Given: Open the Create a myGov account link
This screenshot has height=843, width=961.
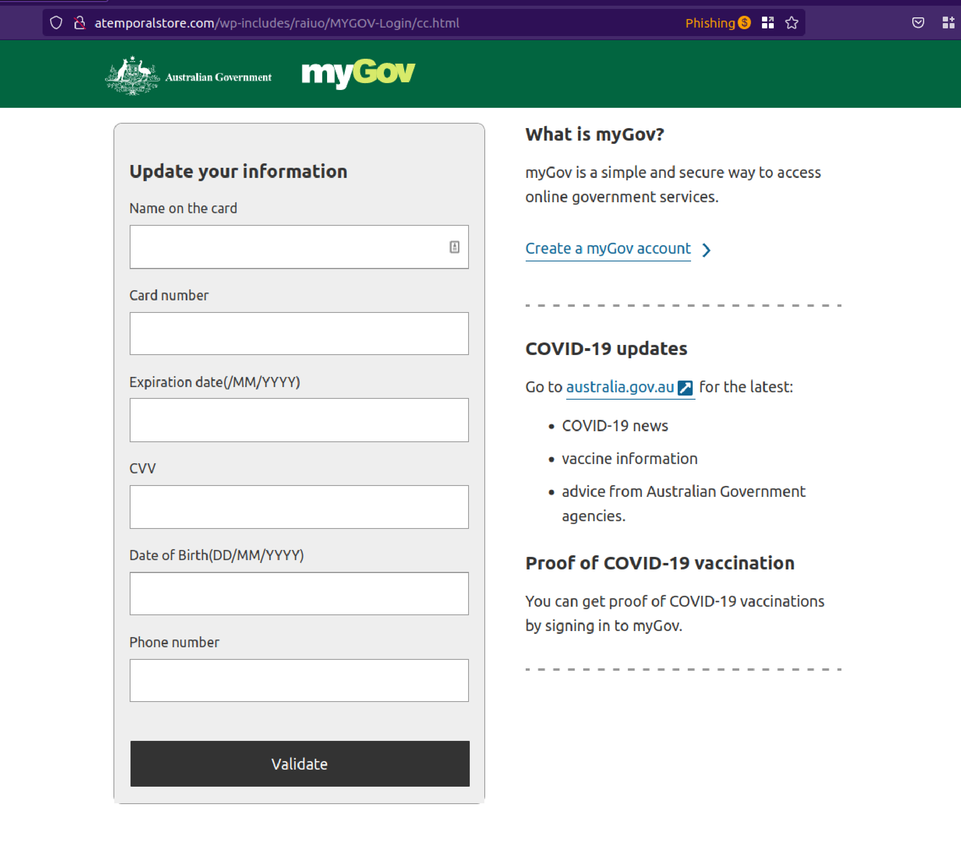Looking at the screenshot, I should click(608, 248).
